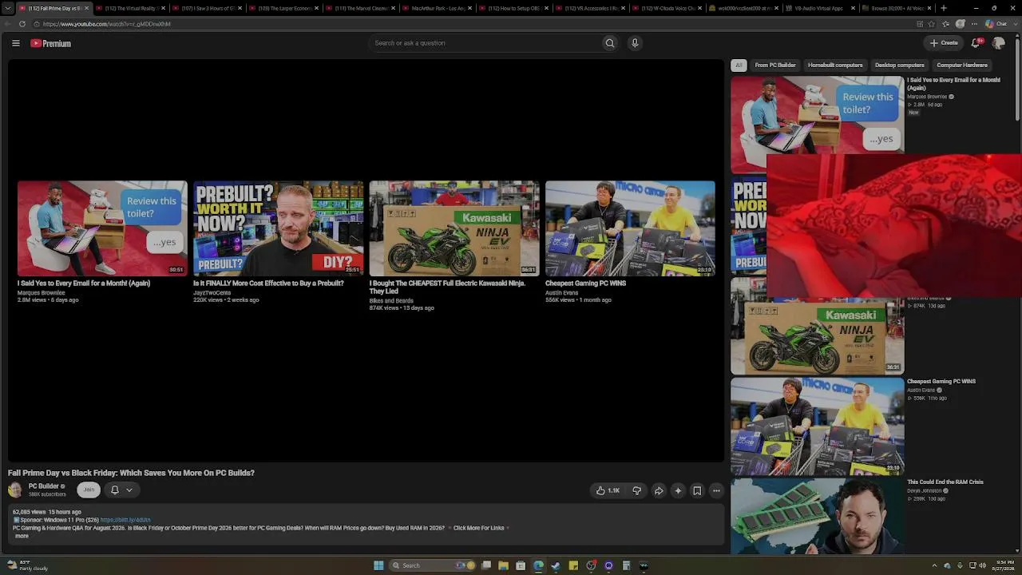Play endscreen Kawasaki Ninja EV video
This screenshot has height=575, width=1022.
[454, 228]
